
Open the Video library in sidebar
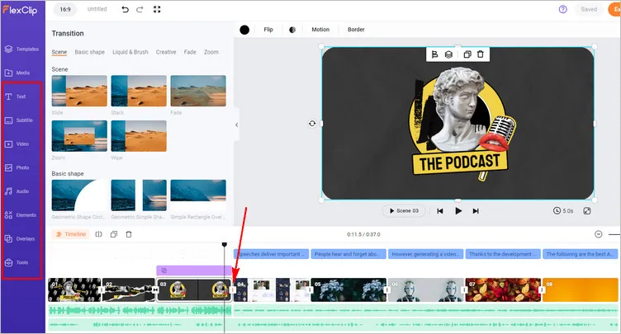coord(17,144)
